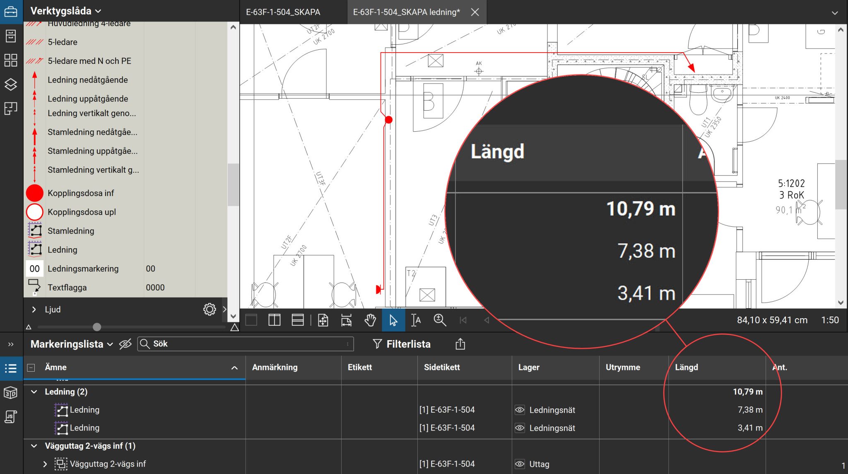The width and height of the screenshot is (848, 474).
Task: Open the Verktygslåda dropdown menu
Action: [66, 11]
